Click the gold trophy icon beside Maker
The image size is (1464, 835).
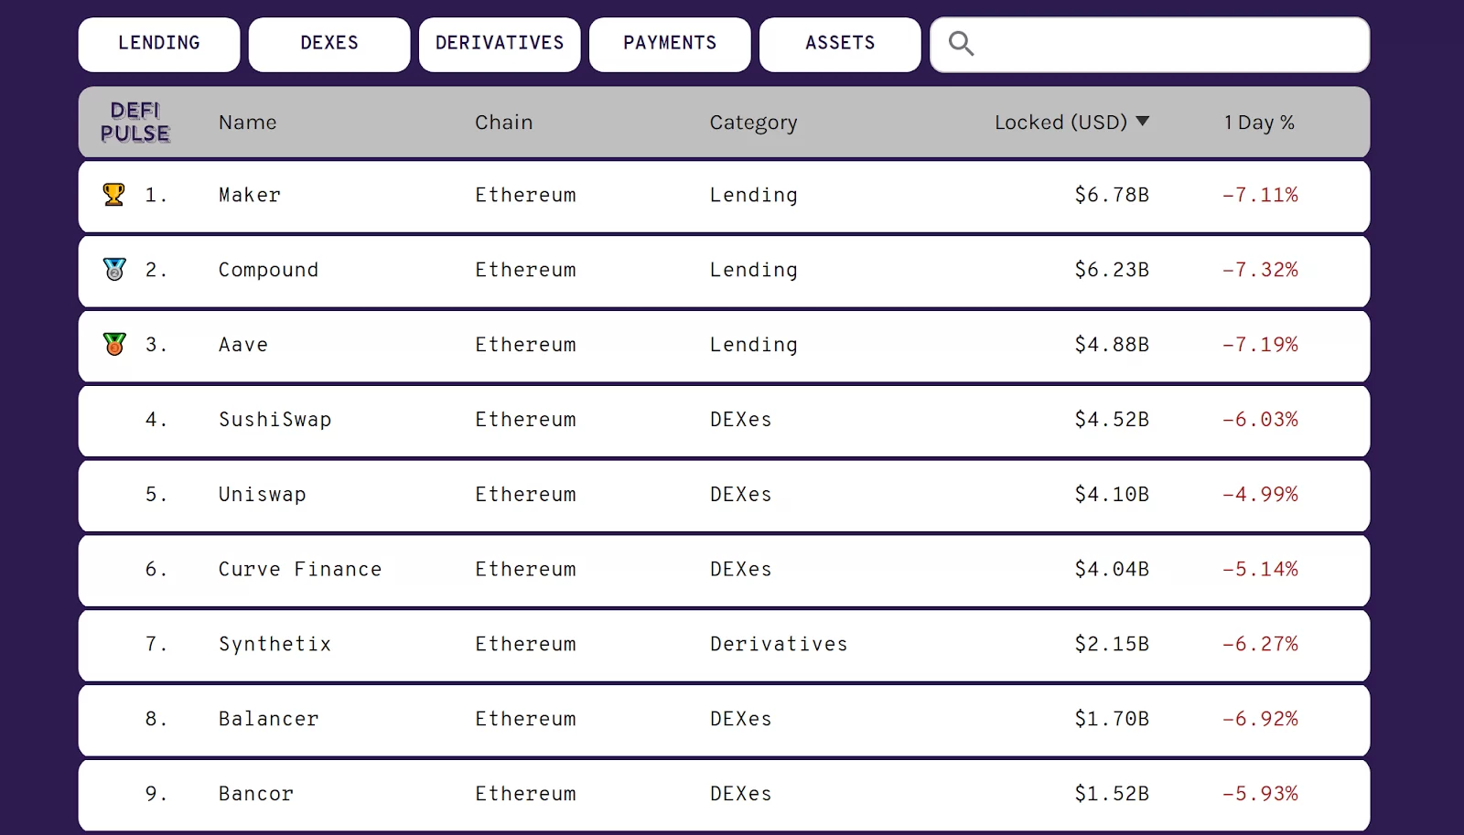tap(113, 195)
